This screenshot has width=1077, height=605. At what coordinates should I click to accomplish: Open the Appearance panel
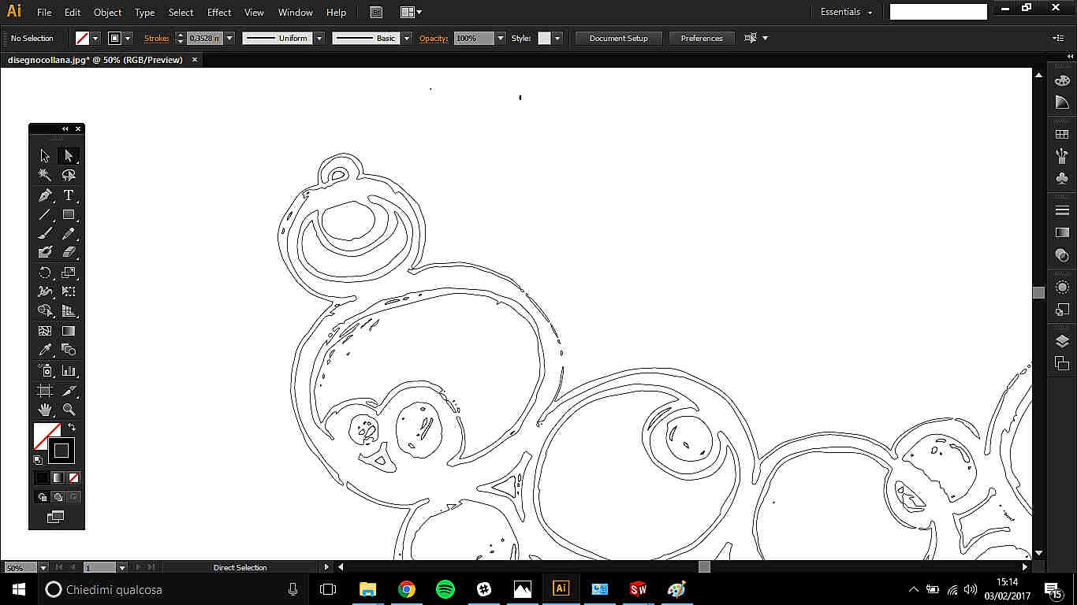pos(1062,288)
